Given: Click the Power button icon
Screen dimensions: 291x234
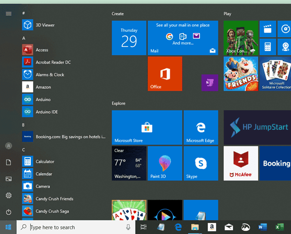Looking at the screenshot, I should (8, 212).
